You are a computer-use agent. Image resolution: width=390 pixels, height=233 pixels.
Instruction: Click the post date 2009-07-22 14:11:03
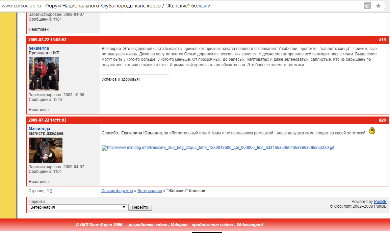tap(47, 120)
